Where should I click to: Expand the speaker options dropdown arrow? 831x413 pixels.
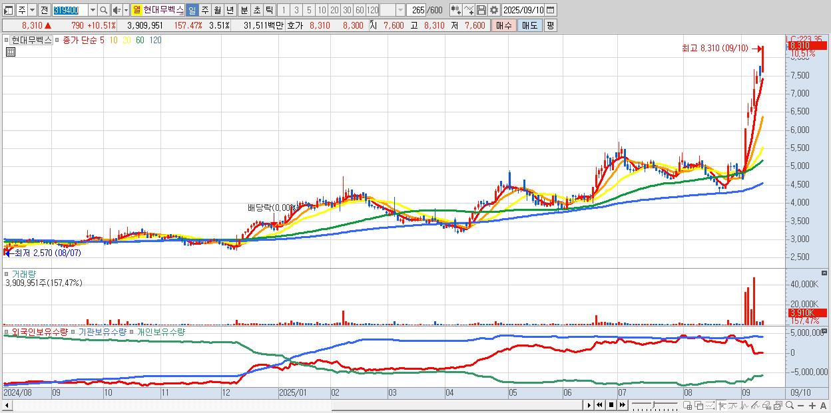tap(127, 10)
